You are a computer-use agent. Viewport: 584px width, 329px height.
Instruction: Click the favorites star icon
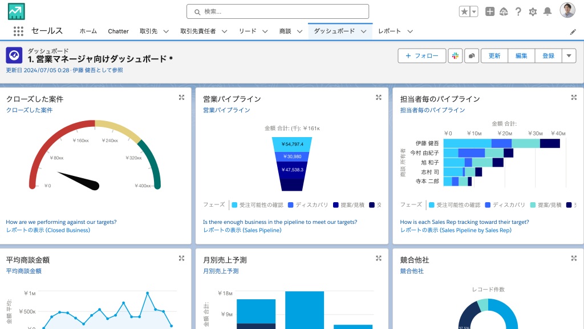pos(465,11)
